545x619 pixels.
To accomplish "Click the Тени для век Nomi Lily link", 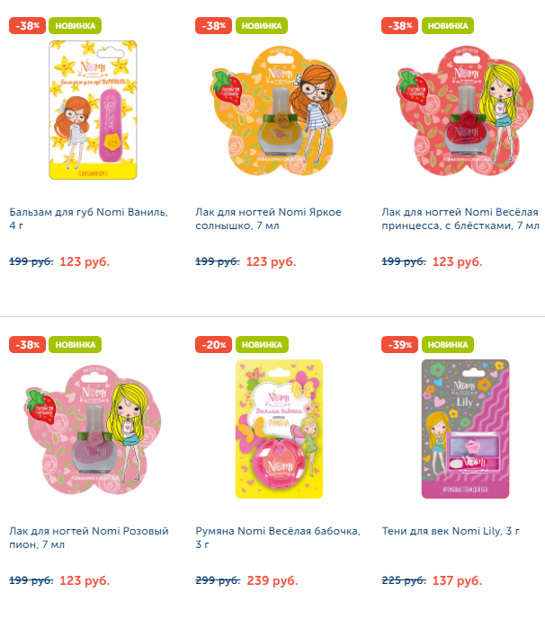I will (451, 531).
